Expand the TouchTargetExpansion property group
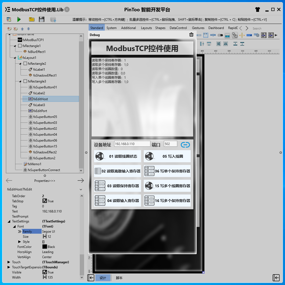This screenshot has width=285, height=285. pos(9,267)
